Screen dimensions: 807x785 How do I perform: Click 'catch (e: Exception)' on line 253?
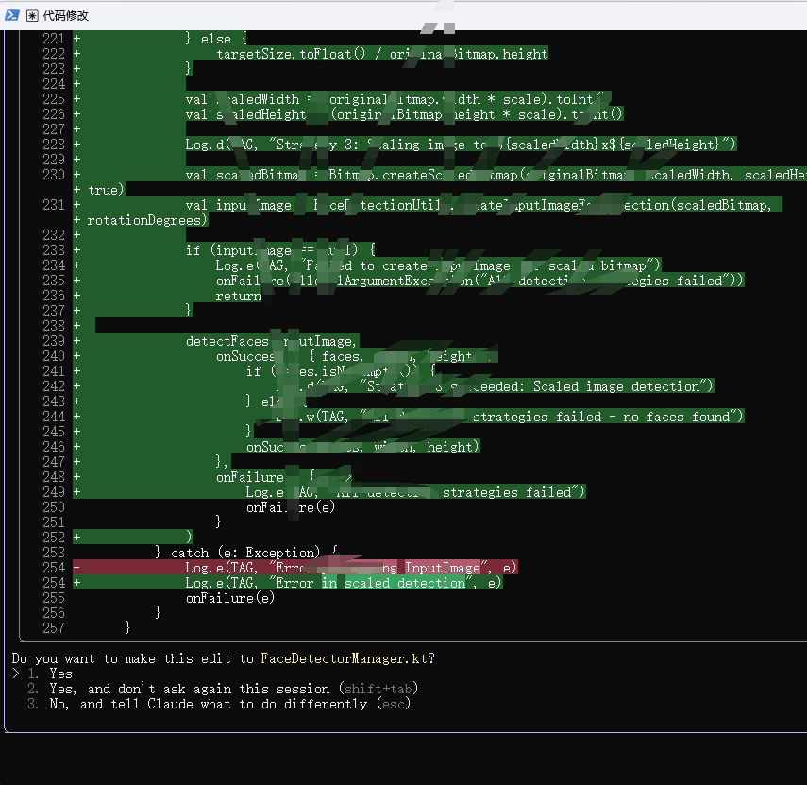tap(245, 553)
